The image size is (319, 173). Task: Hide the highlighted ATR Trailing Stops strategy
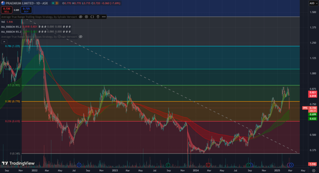pyautogui.click(x=81, y=17)
